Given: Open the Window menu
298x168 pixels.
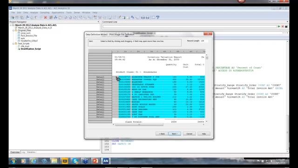Looking at the screenshot, I should click(x=86, y=13).
